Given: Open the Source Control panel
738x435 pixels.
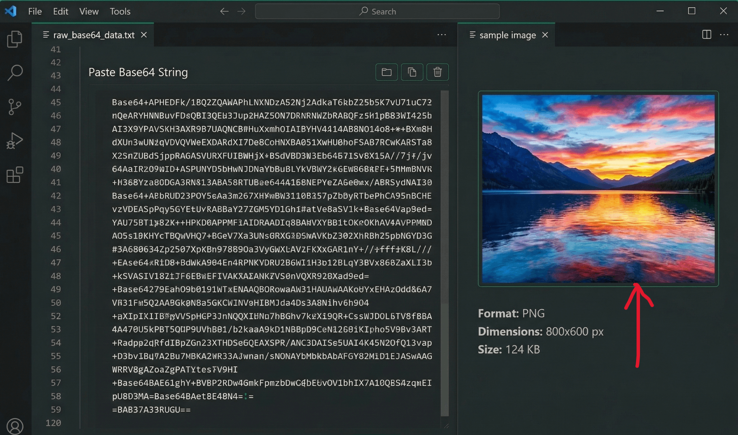Looking at the screenshot, I should point(15,107).
